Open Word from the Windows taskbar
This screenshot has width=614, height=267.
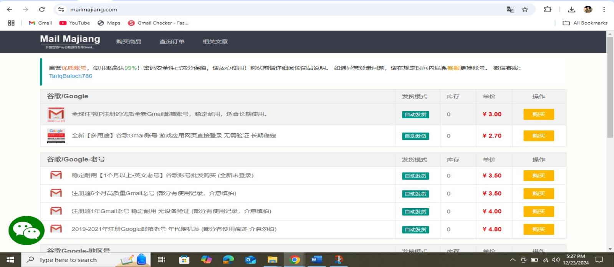[316, 260]
